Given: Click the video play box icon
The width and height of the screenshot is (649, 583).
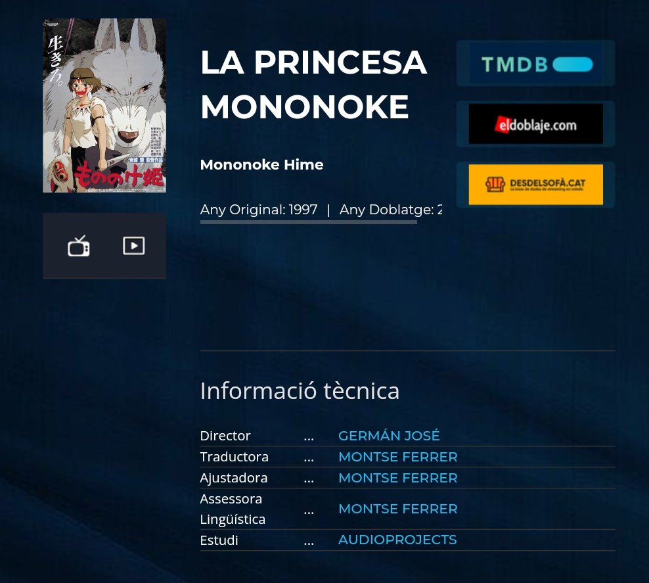Looking at the screenshot, I should (134, 246).
